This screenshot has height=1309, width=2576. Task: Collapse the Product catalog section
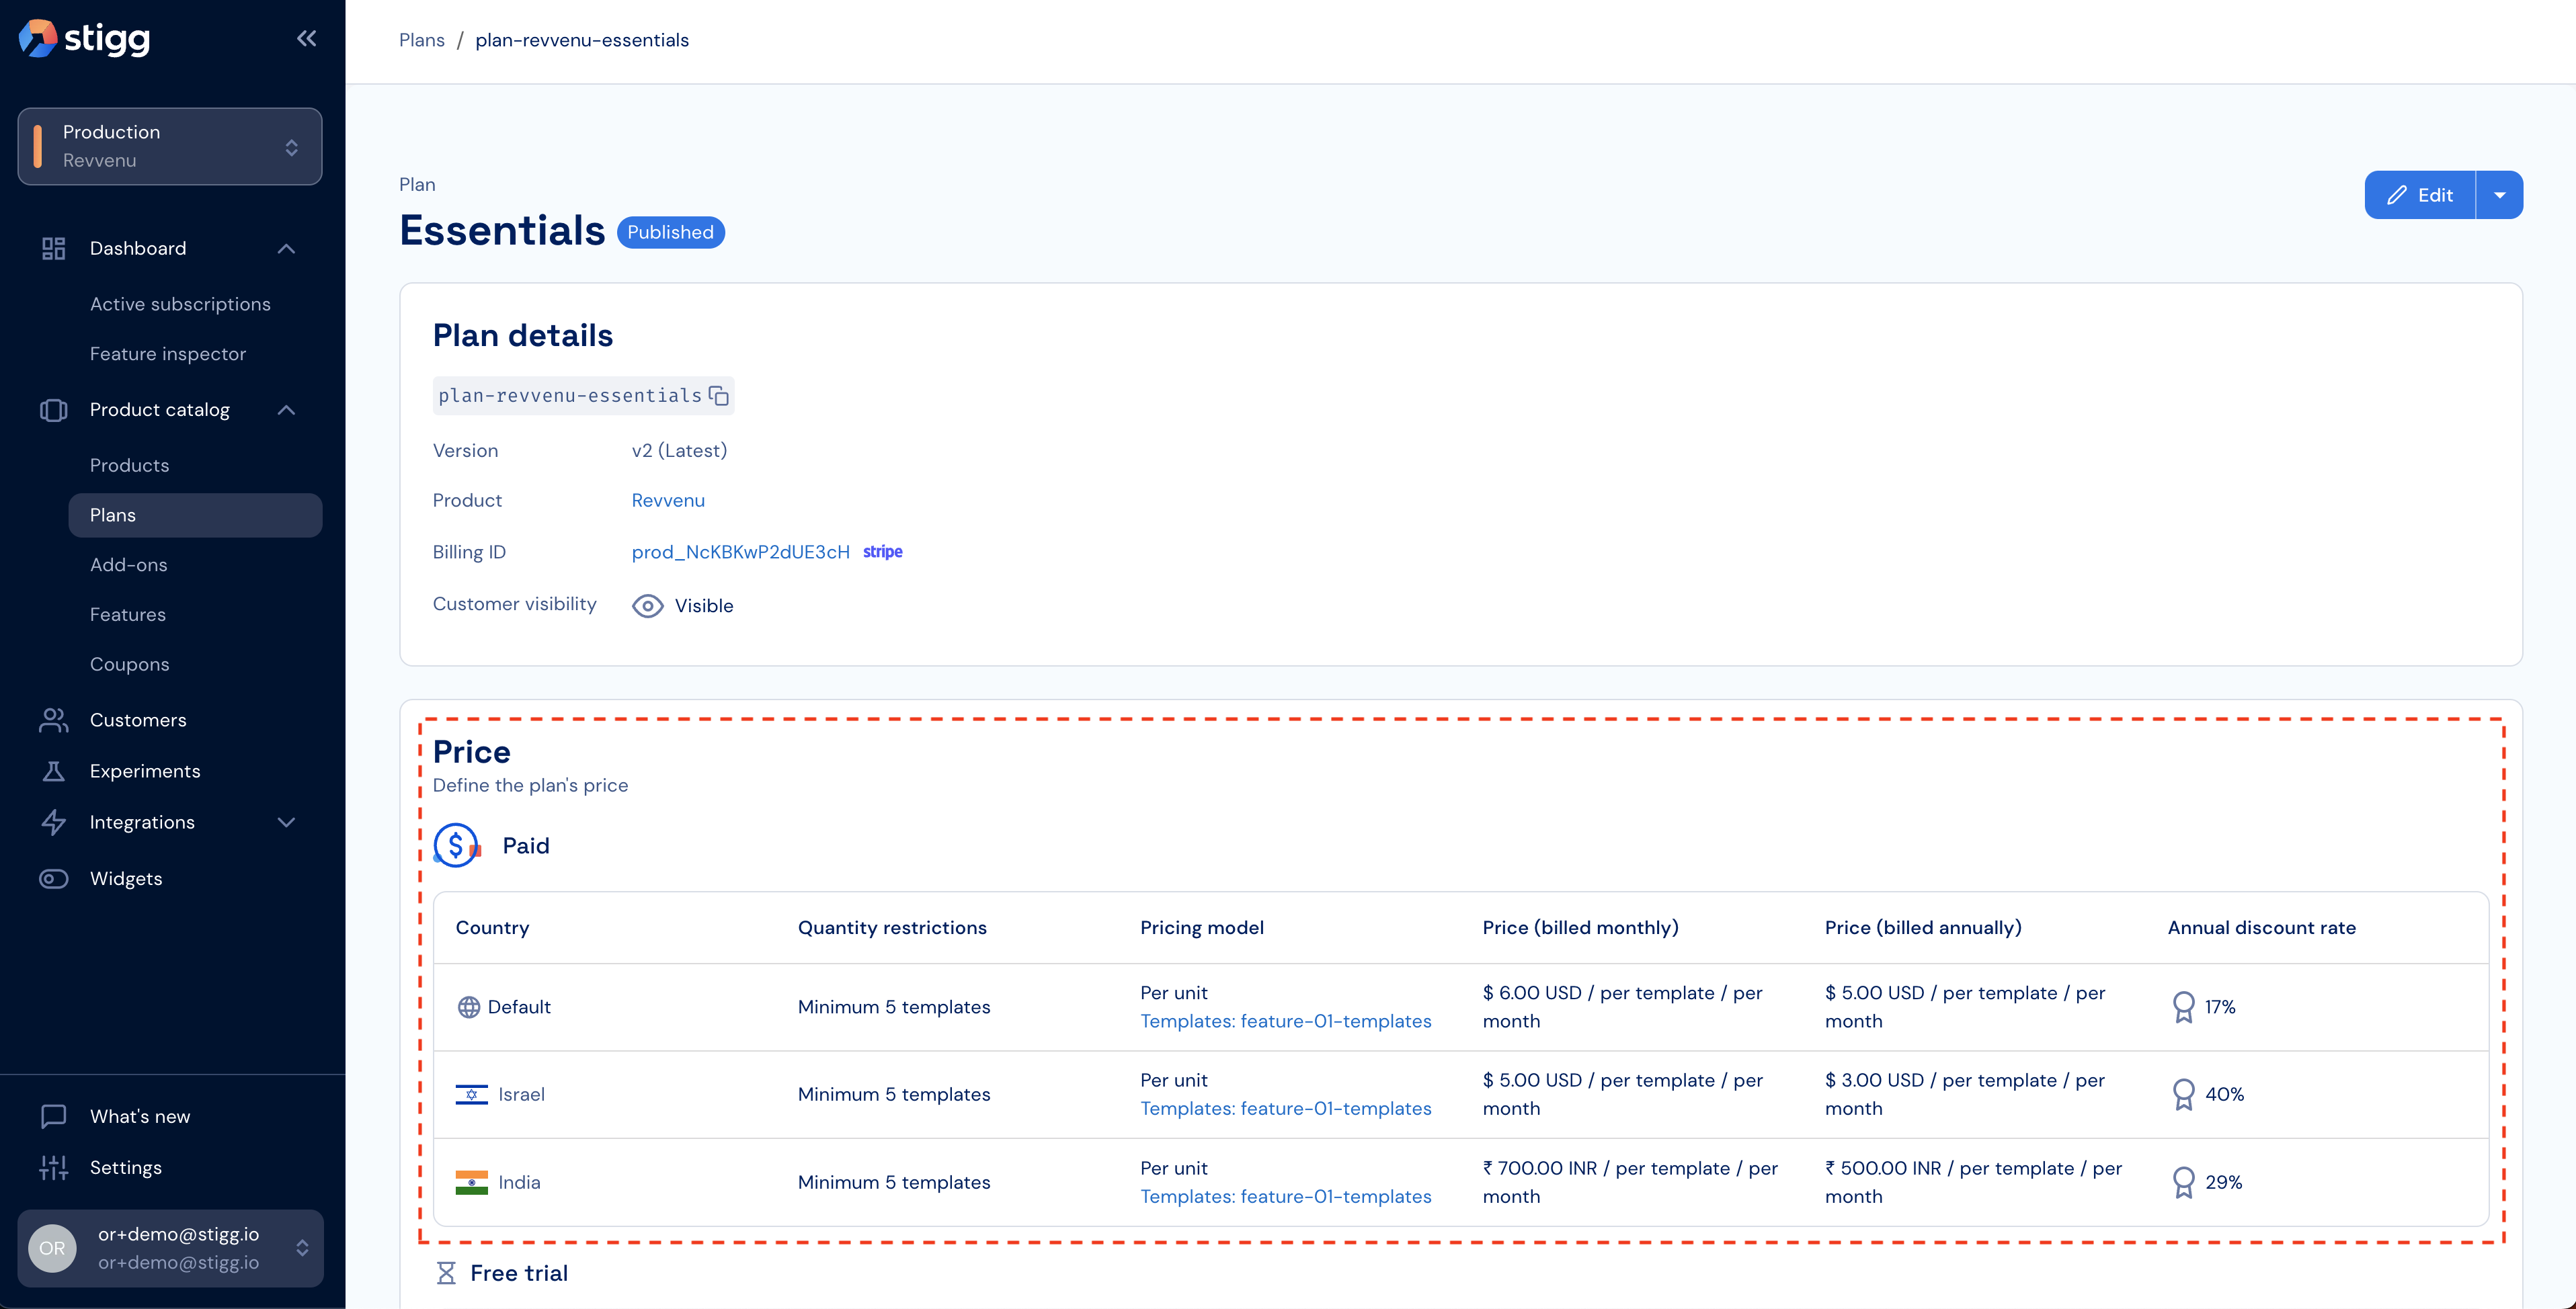coord(286,410)
